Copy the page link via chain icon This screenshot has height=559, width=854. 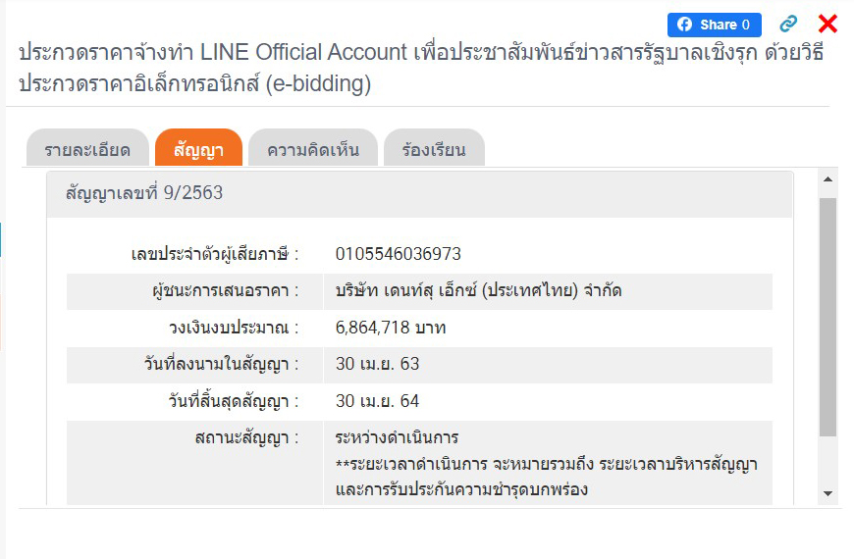click(x=788, y=25)
